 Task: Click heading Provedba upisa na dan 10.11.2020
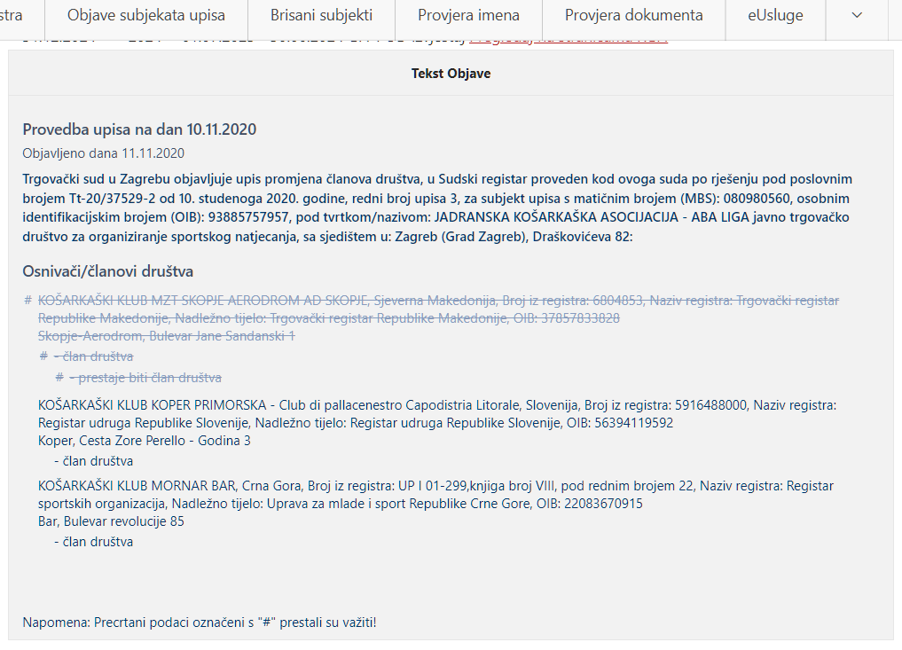pyautogui.click(x=139, y=129)
